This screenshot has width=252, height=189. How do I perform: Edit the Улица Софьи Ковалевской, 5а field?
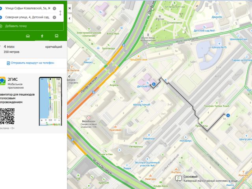pyautogui.click(x=28, y=8)
